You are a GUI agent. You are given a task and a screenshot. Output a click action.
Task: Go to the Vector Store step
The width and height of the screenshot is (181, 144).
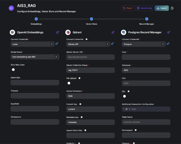92,19
